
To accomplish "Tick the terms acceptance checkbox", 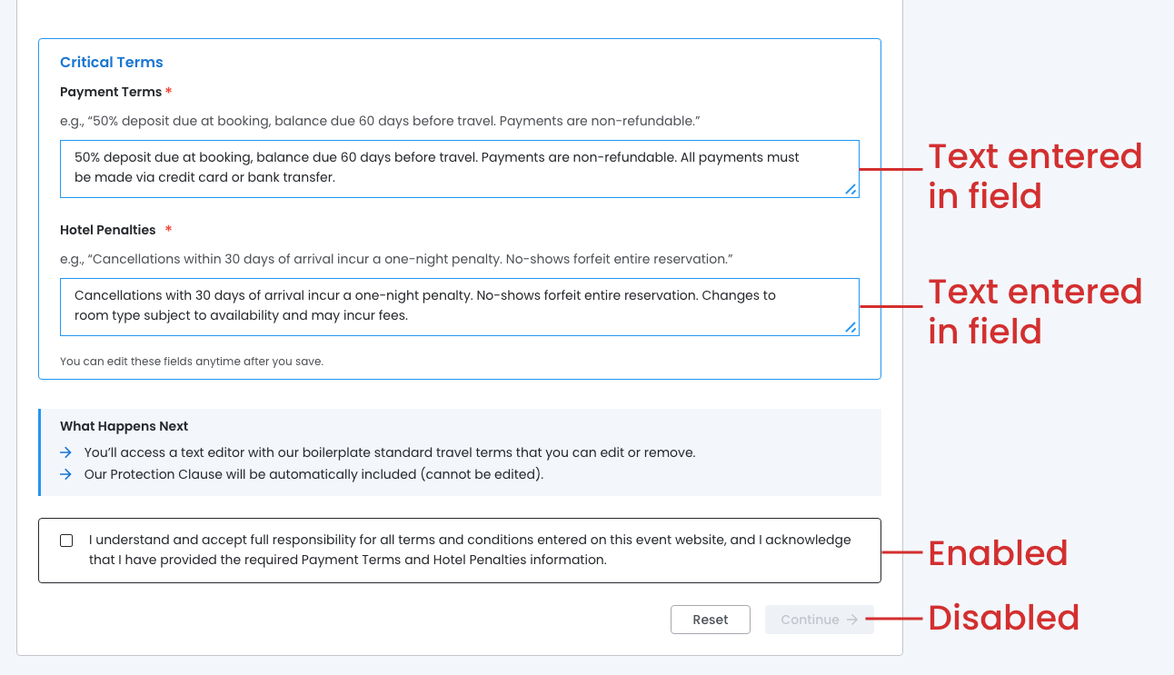I will pos(66,541).
